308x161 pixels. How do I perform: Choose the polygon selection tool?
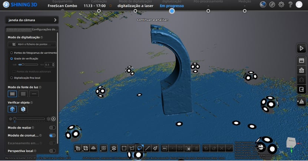(x=132, y=148)
